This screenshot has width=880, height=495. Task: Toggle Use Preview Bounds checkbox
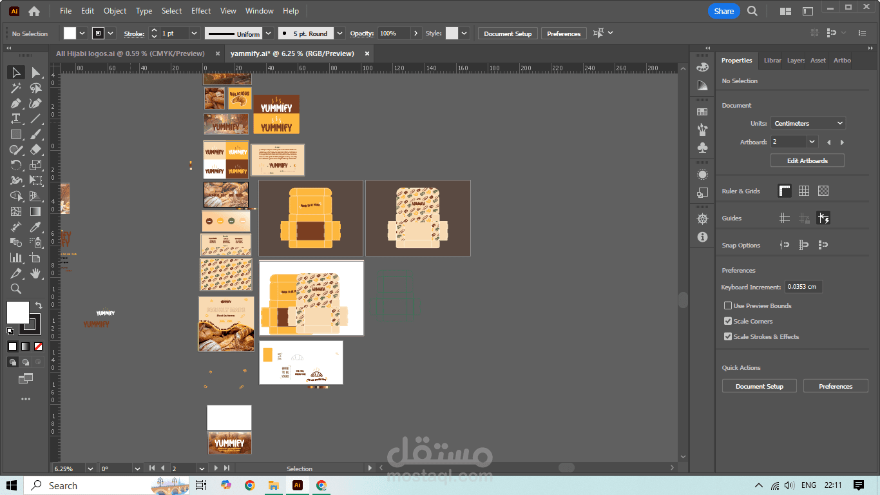coord(728,306)
